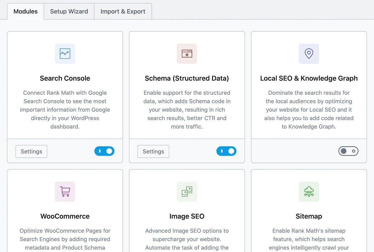
Task: Click the Sitemap cloud network icon
Action: pos(309,192)
